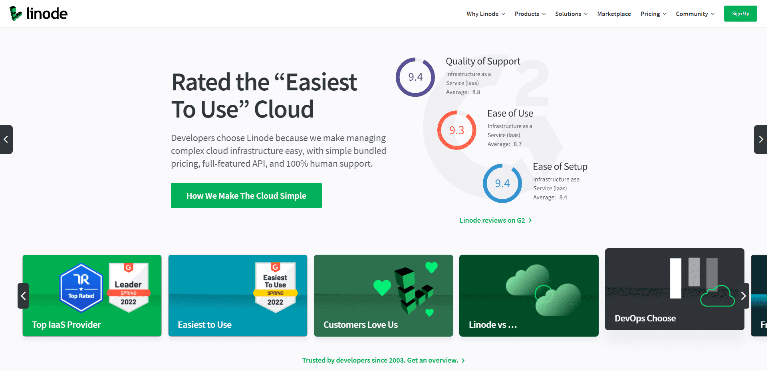Click the G2 Leader Spring 2022 badge

[x=129, y=287]
